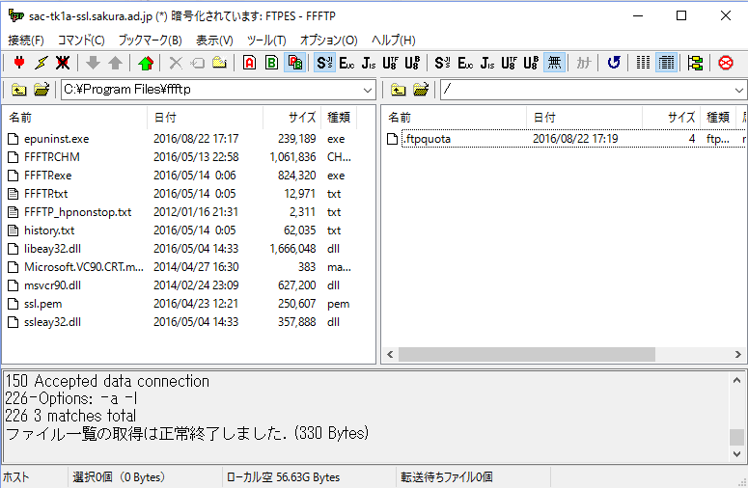Screen dimensions: 748x488
Task: Select FFFTP_hpnonstop.txt in local list
Action: pyautogui.click(x=78, y=212)
